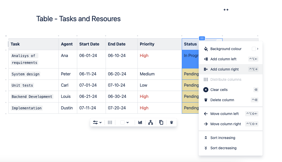282x162 pixels.
Task: Choose Add column right from the menu
Action: coord(224,69)
